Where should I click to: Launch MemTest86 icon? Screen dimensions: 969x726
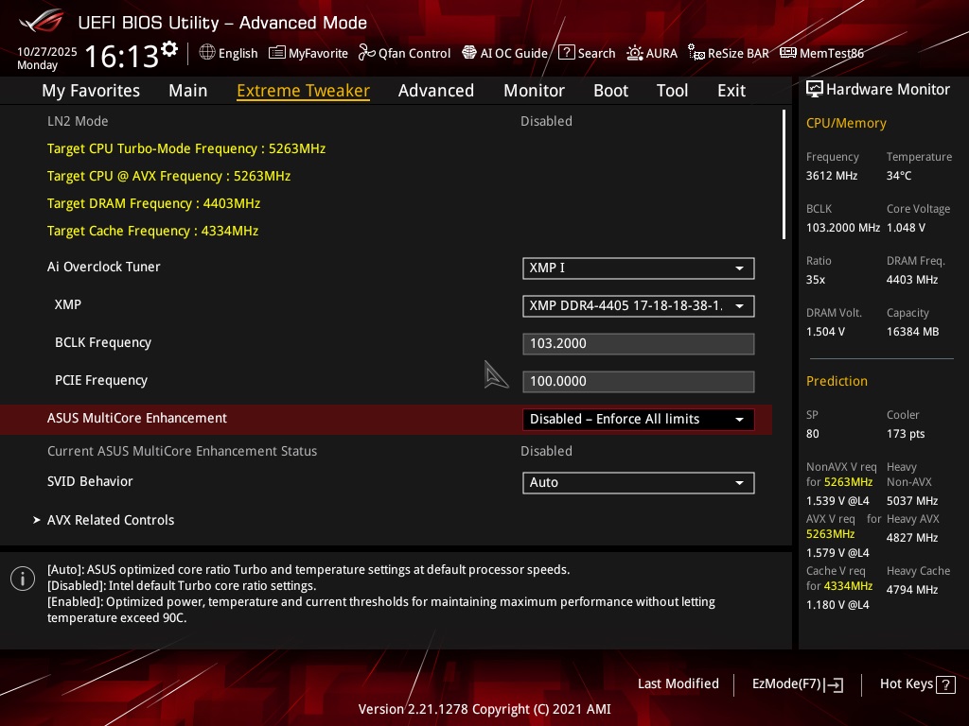click(x=788, y=53)
